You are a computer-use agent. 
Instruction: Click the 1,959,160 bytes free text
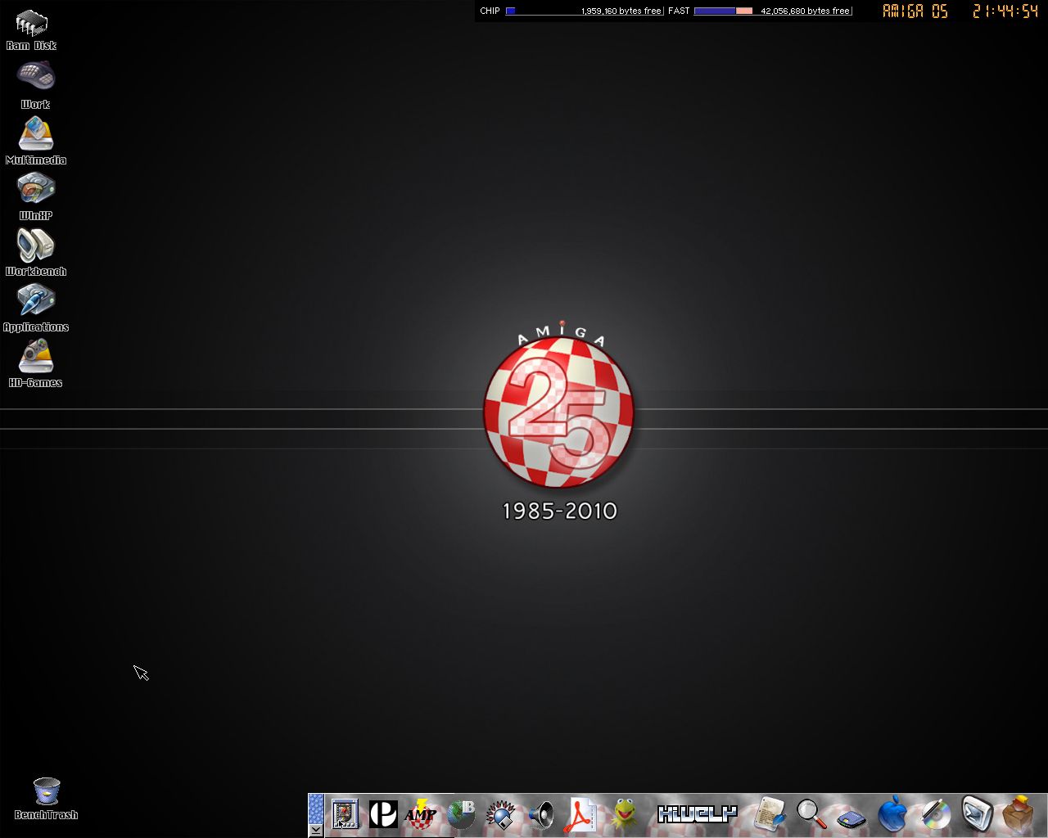[621, 11]
